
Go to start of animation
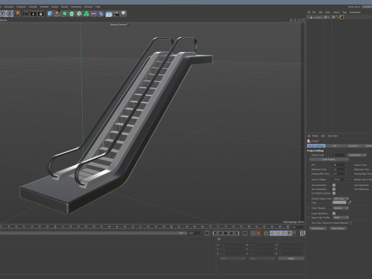tap(207, 233)
